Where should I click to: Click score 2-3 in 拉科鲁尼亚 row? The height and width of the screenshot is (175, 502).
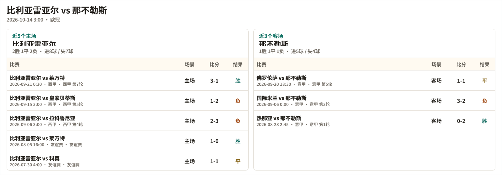pyautogui.click(x=214, y=121)
